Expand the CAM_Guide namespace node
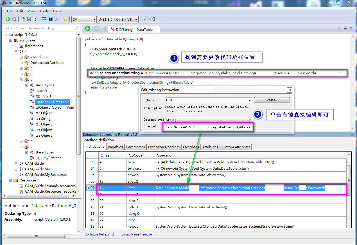This screenshot has width=357, height=245. click(x=16, y=164)
